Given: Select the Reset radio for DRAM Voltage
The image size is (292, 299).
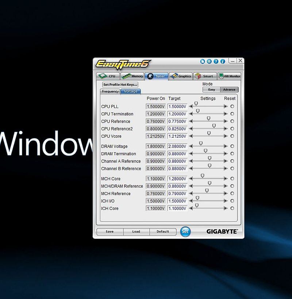Looking at the screenshot, I should click(x=232, y=146).
